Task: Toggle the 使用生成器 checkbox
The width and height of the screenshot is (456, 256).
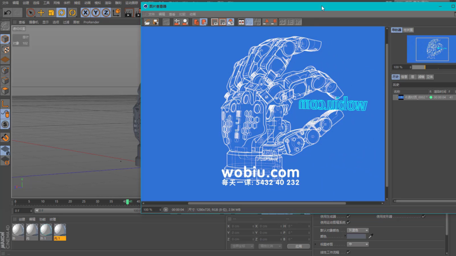Action: pos(348,216)
